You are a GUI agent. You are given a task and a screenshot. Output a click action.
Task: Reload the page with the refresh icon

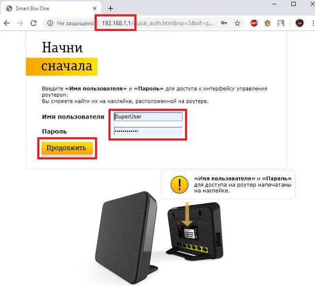(x=33, y=23)
